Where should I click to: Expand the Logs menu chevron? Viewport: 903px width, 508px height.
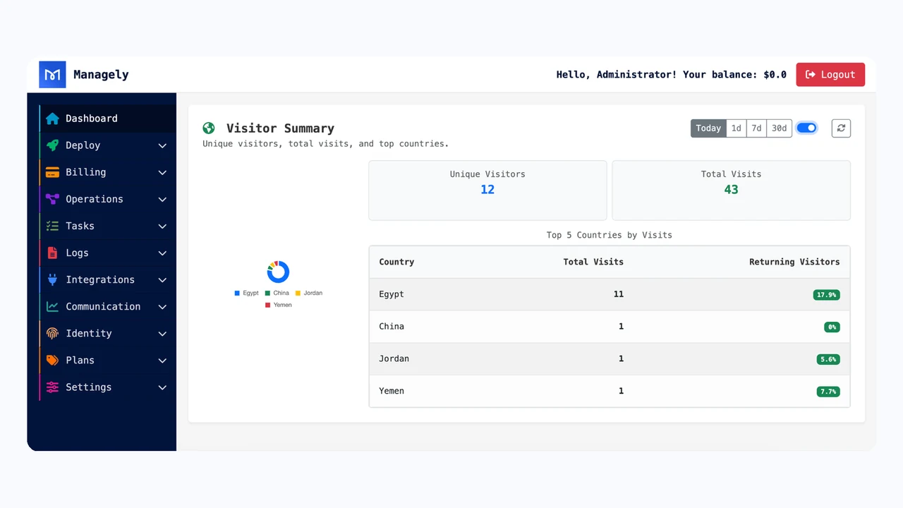(x=162, y=253)
